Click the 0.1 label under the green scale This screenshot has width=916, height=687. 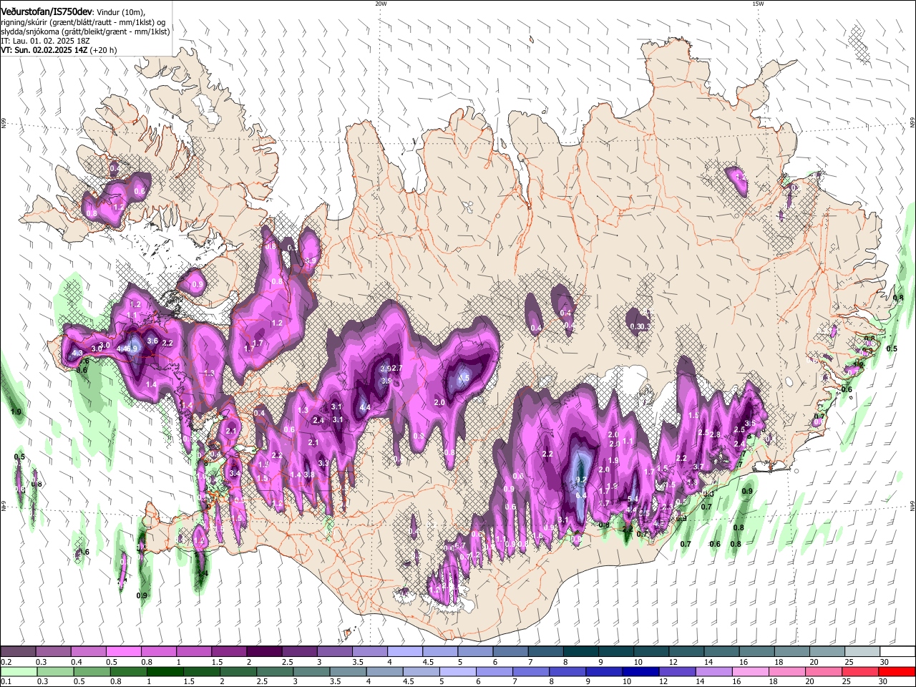[6, 681]
